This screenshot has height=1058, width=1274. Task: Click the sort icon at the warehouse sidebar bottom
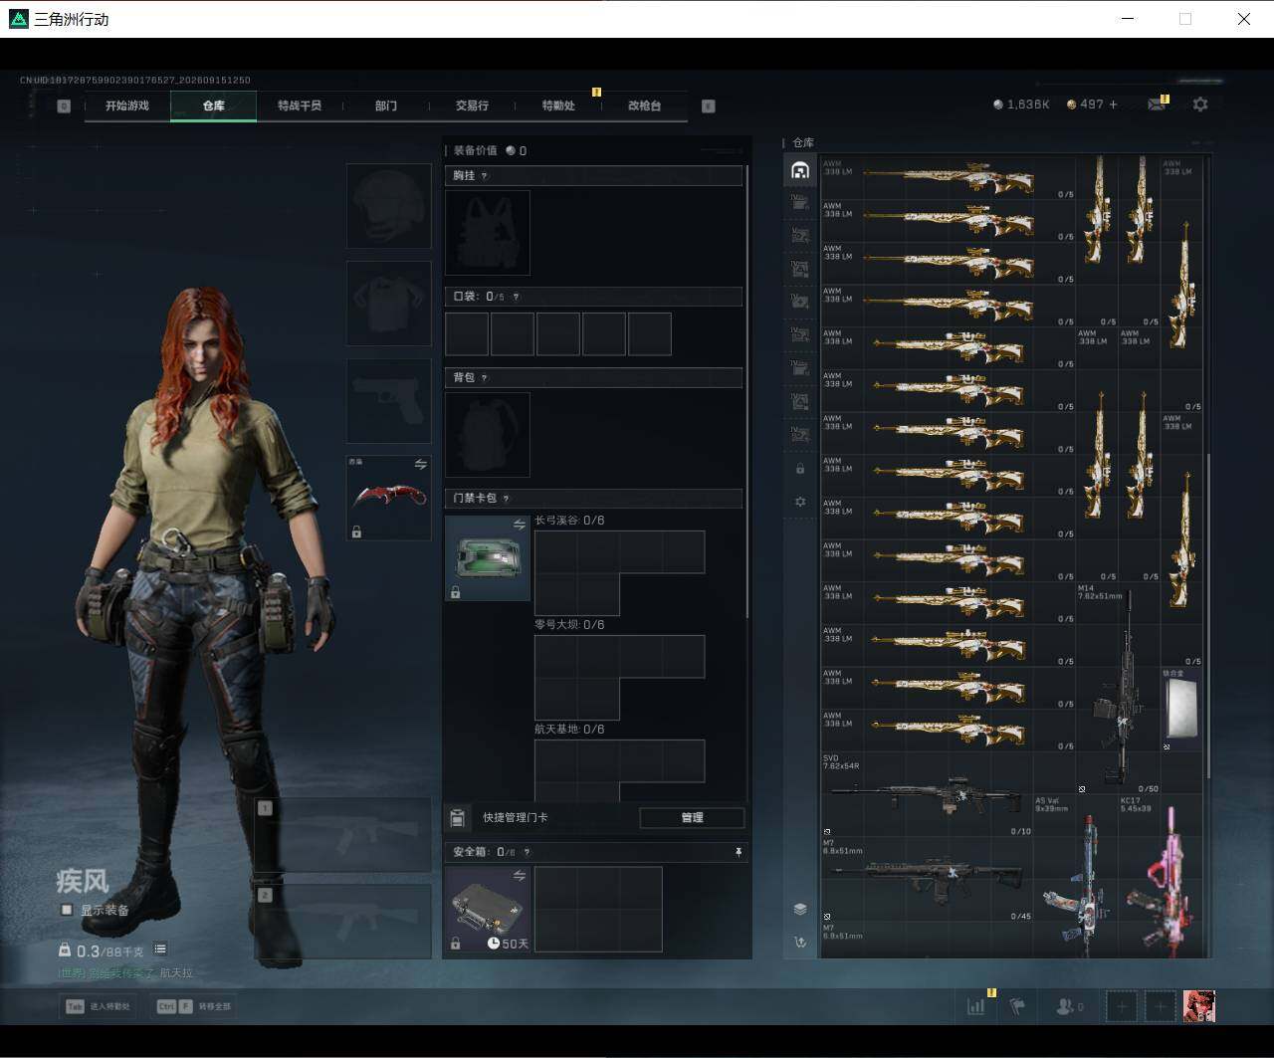point(800,942)
